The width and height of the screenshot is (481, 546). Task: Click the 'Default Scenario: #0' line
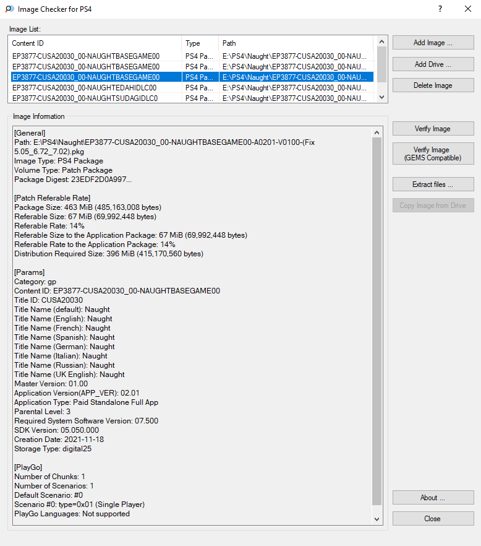tap(49, 495)
